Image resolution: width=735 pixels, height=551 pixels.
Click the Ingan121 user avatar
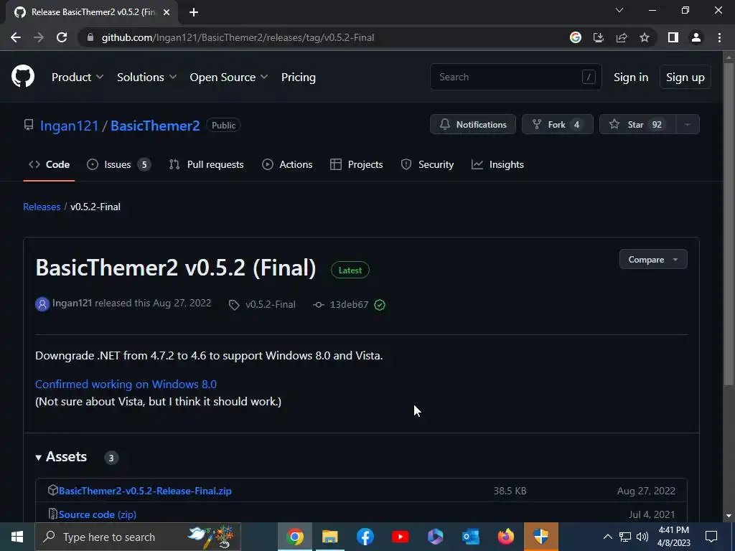click(42, 304)
